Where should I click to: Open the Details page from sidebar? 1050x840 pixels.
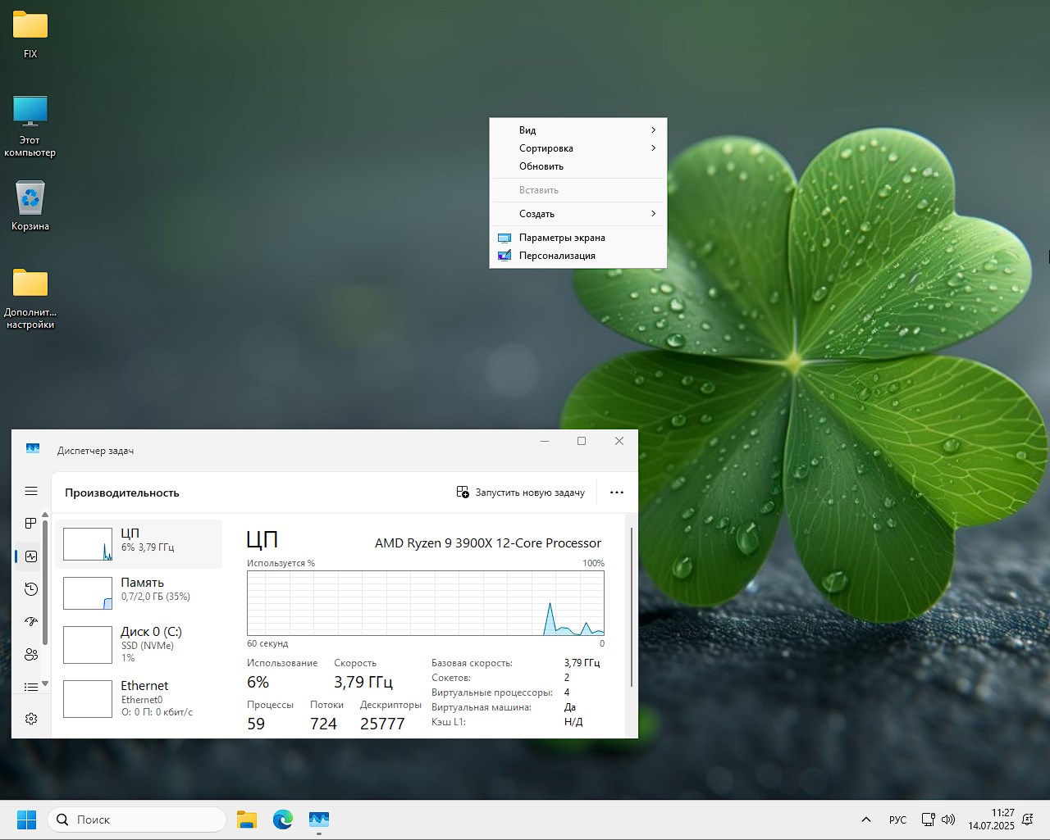tap(31, 687)
